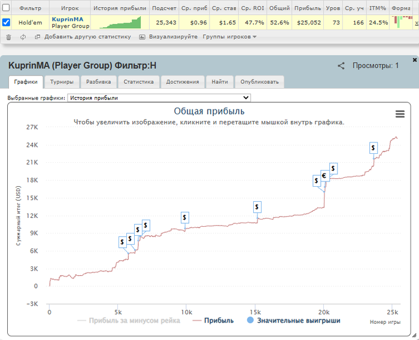Screen dimensions: 419x340
Task: Click the История прибыли green thumbnail
Action: 120,23
